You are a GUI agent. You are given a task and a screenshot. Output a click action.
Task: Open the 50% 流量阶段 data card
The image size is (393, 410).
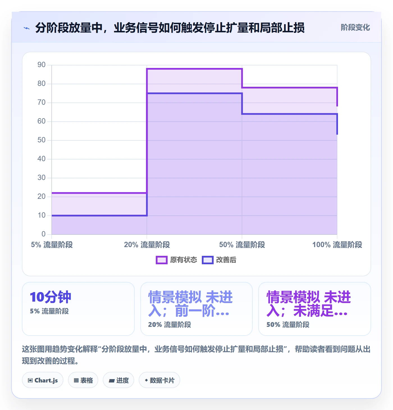click(315, 309)
